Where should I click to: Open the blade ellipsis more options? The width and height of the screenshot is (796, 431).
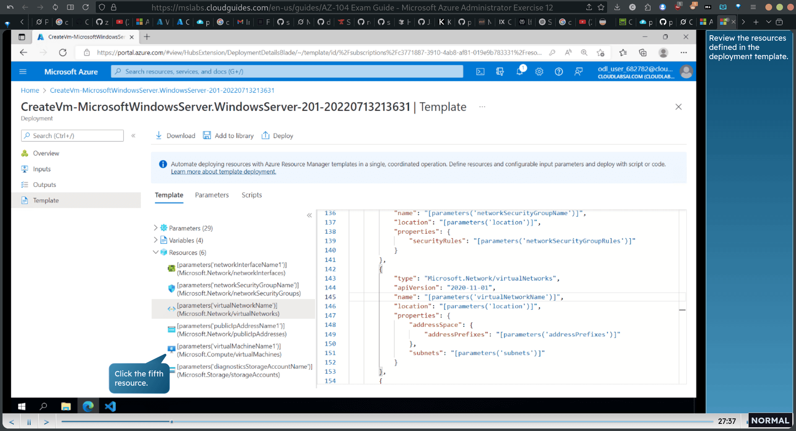pyautogui.click(x=482, y=107)
